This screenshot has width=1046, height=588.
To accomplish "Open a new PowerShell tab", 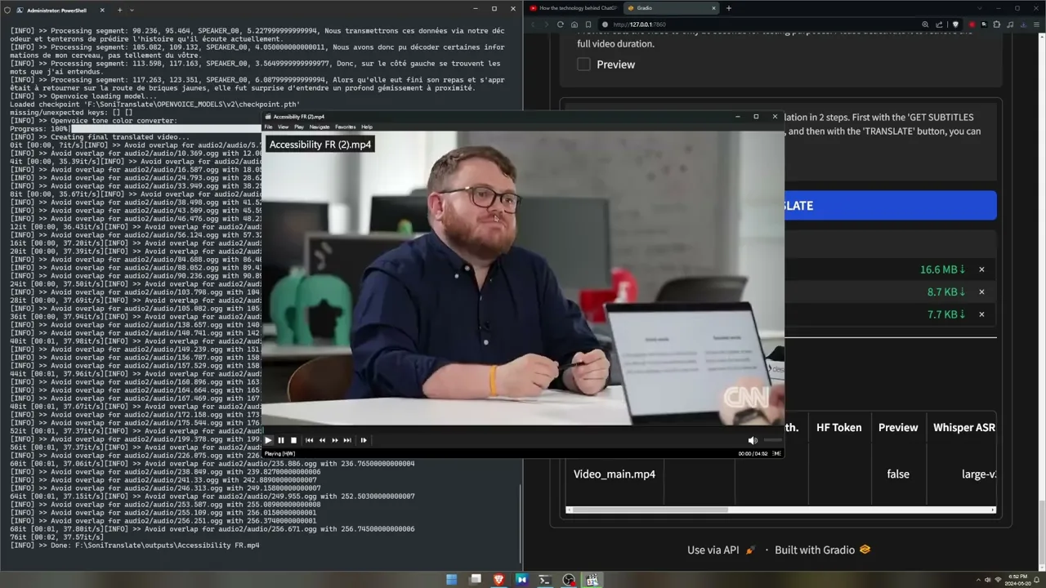I will [119, 10].
